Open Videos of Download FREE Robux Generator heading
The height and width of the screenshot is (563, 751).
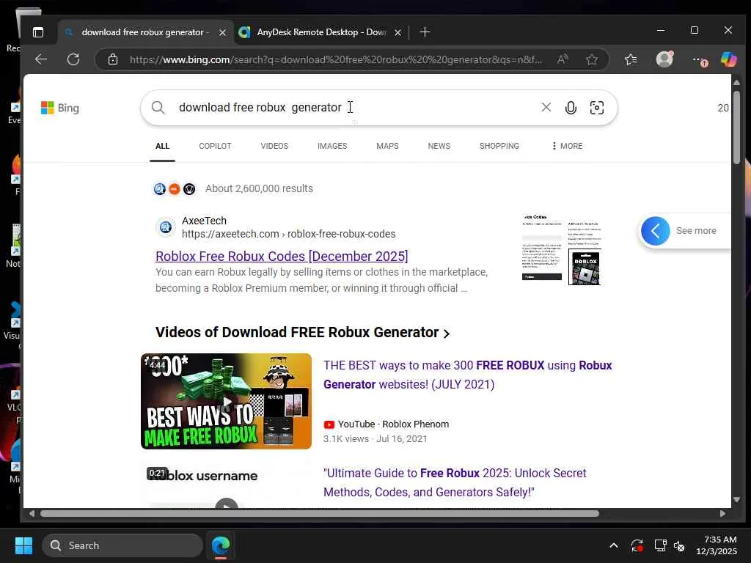(296, 332)
